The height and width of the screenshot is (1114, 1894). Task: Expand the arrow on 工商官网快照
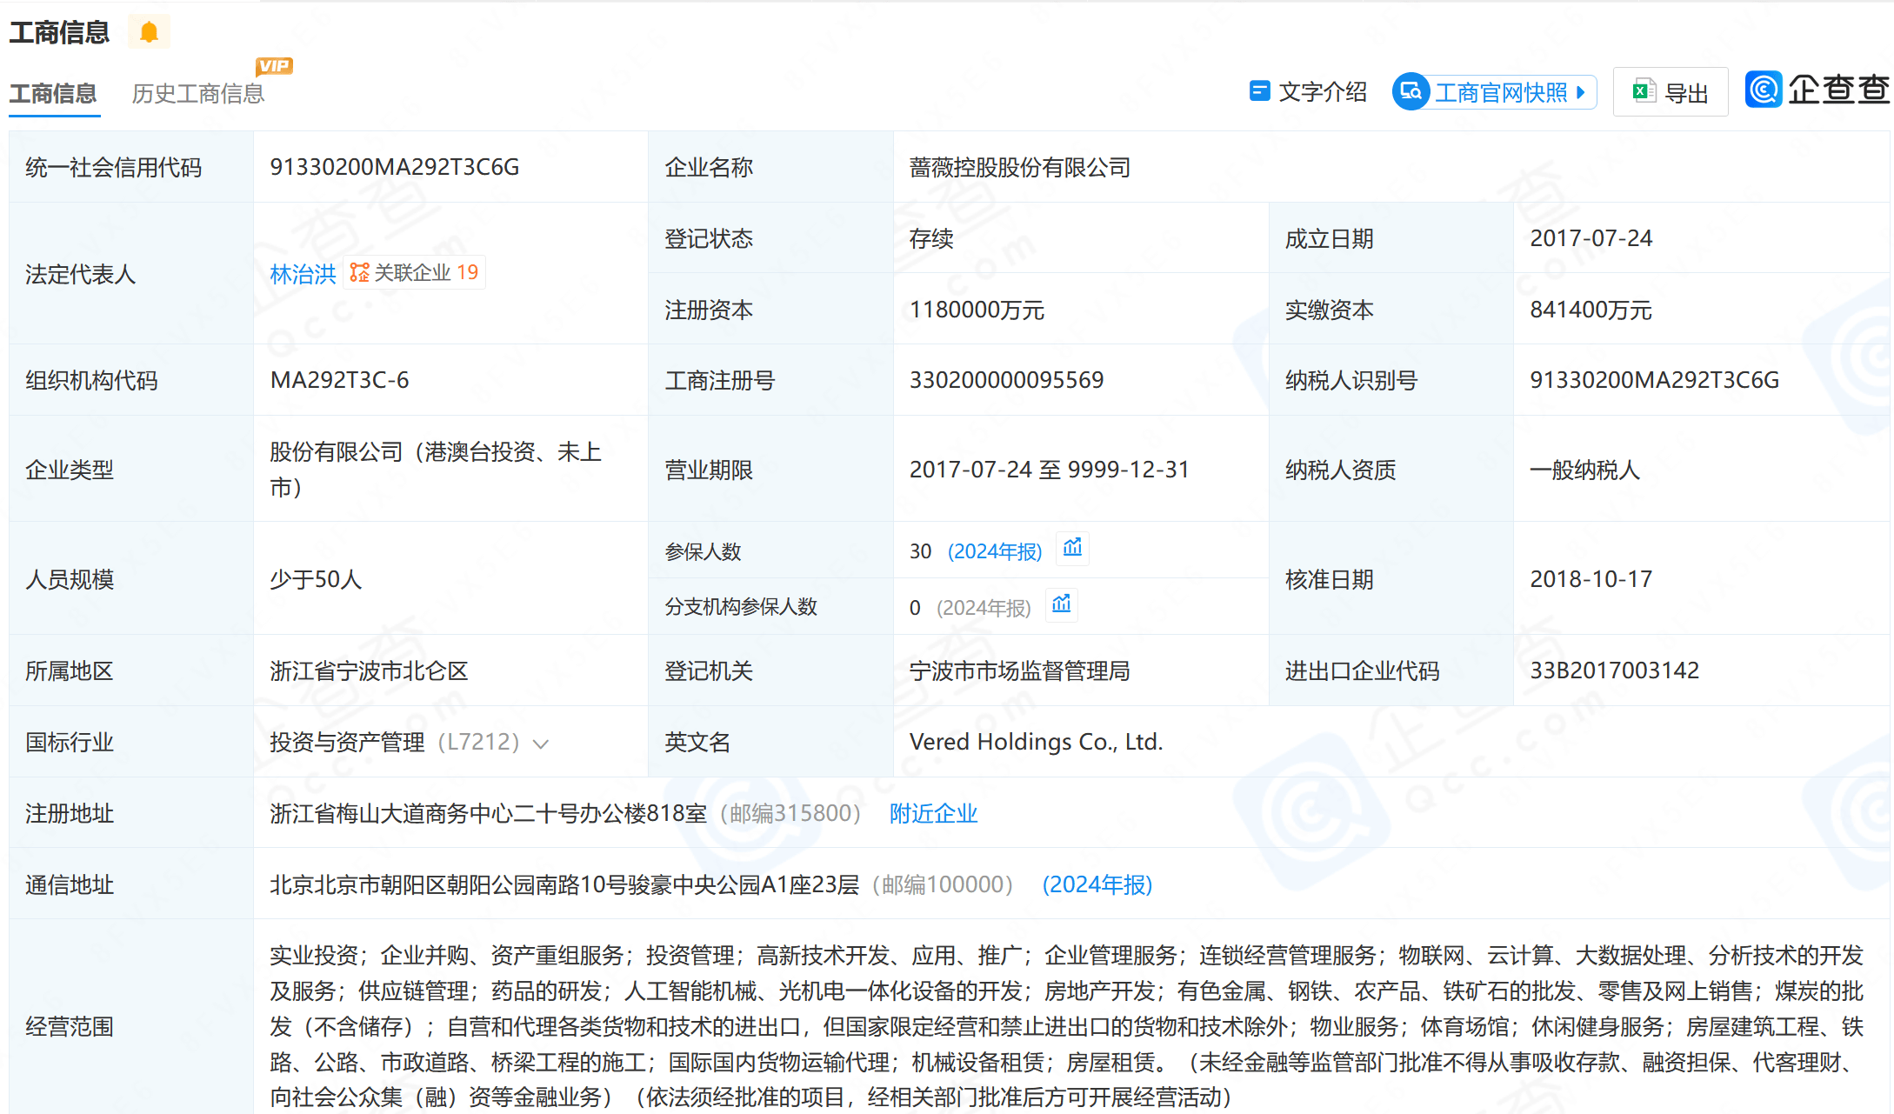(1580, 92)
